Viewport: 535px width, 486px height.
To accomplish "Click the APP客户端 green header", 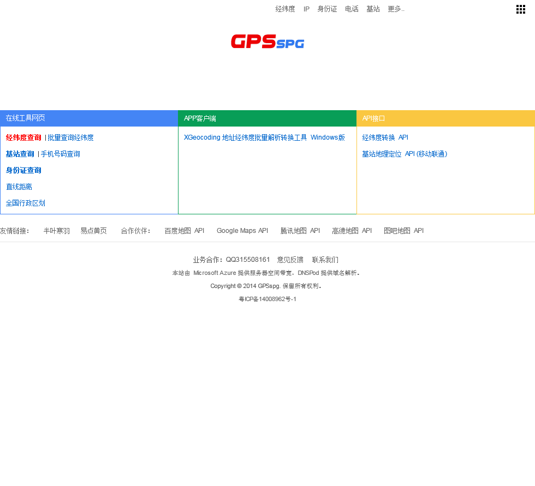I will [x=267, y=118].
